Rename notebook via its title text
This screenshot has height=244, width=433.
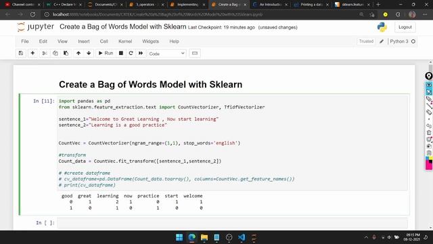(x=123, y=26)
